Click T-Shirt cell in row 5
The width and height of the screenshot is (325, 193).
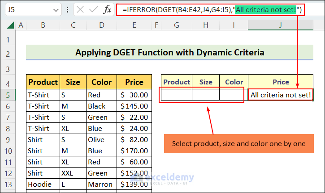pos(43,95)
